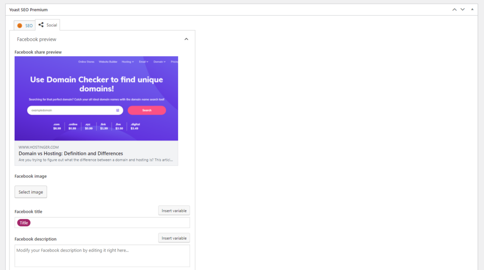Open the Social tab
Viewport: 484px width, 270px height.
(x=48, y=25)
